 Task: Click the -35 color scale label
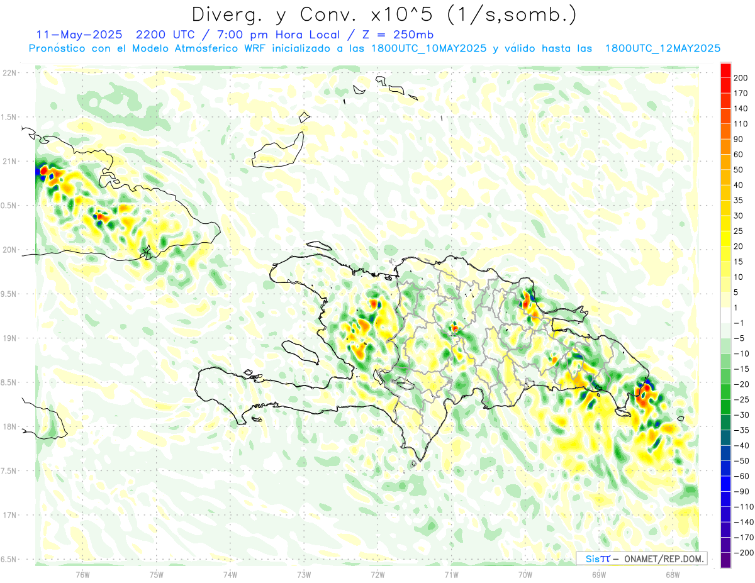(741, 431)
